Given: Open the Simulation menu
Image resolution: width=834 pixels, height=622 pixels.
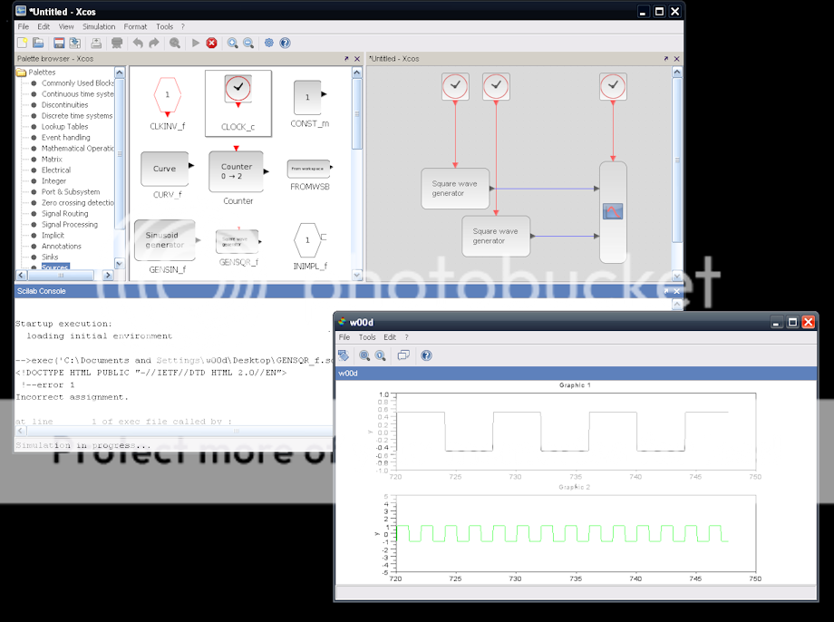Looking at the screenshot, I should (99, 26).
